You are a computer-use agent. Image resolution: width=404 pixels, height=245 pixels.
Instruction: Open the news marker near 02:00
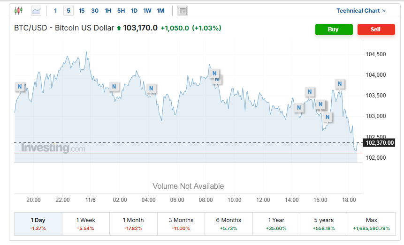tap(114, 86)
